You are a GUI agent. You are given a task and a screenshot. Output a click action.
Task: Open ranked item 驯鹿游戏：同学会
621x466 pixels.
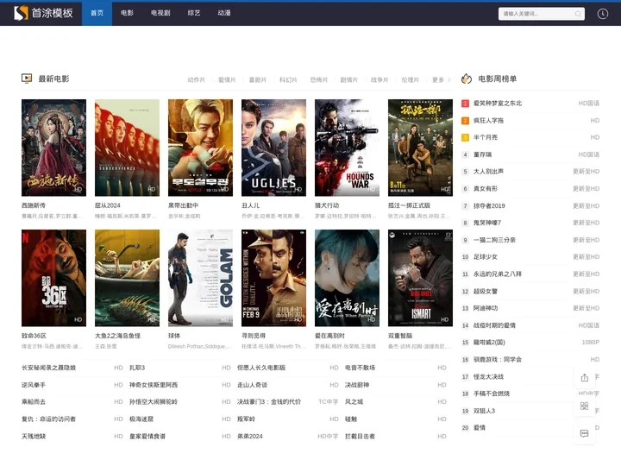(x=498, y=360)
